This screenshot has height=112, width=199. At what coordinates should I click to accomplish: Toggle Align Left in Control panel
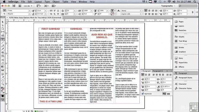tap(146, 11)
